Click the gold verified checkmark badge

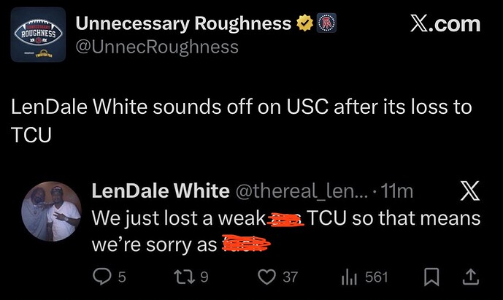tap(303, 24)
